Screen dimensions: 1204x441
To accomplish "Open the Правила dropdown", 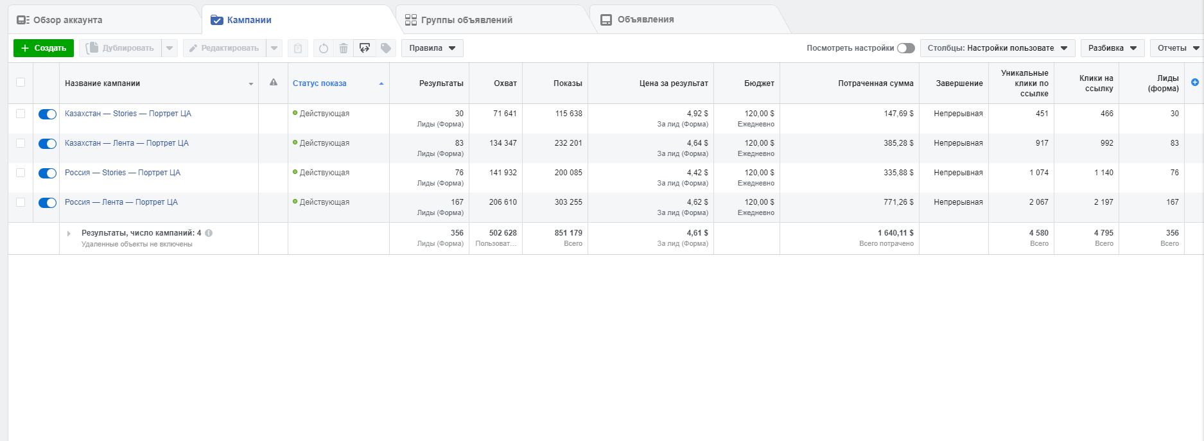I will pyautogui.click(x=432, y=48).
